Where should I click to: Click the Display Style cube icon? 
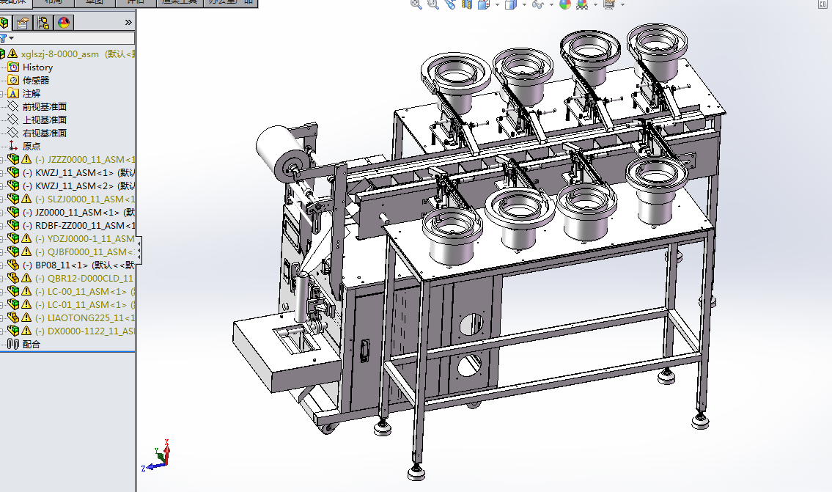pyautogui.click(x=510, y=4)
